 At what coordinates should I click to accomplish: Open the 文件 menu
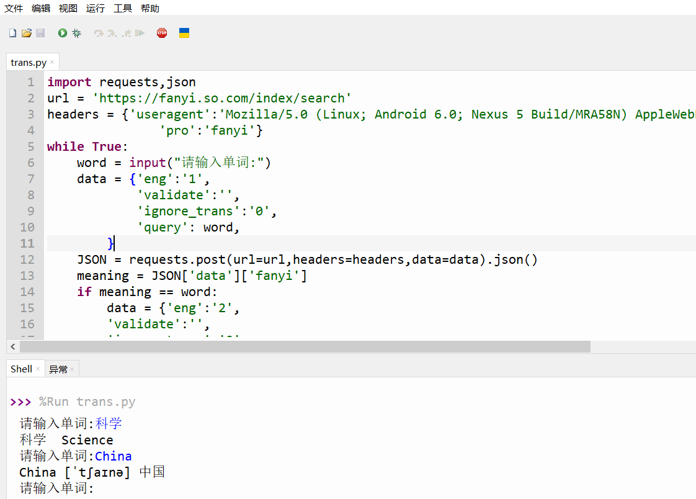point(13,8)
